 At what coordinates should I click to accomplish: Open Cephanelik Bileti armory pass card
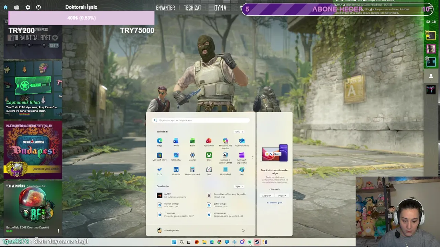coord(33,89)
